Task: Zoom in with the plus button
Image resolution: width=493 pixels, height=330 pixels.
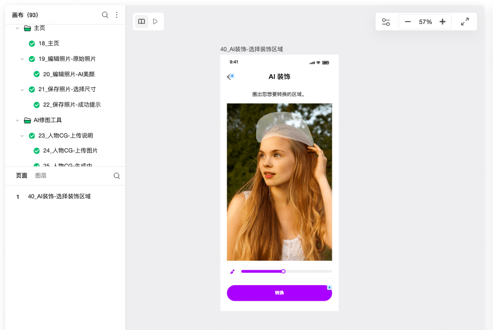Action: [x=442, y=22]
